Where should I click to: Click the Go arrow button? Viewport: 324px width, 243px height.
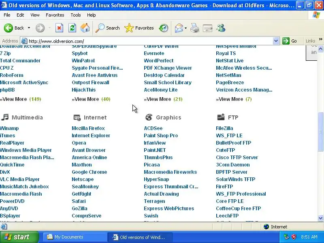point(290,41)
